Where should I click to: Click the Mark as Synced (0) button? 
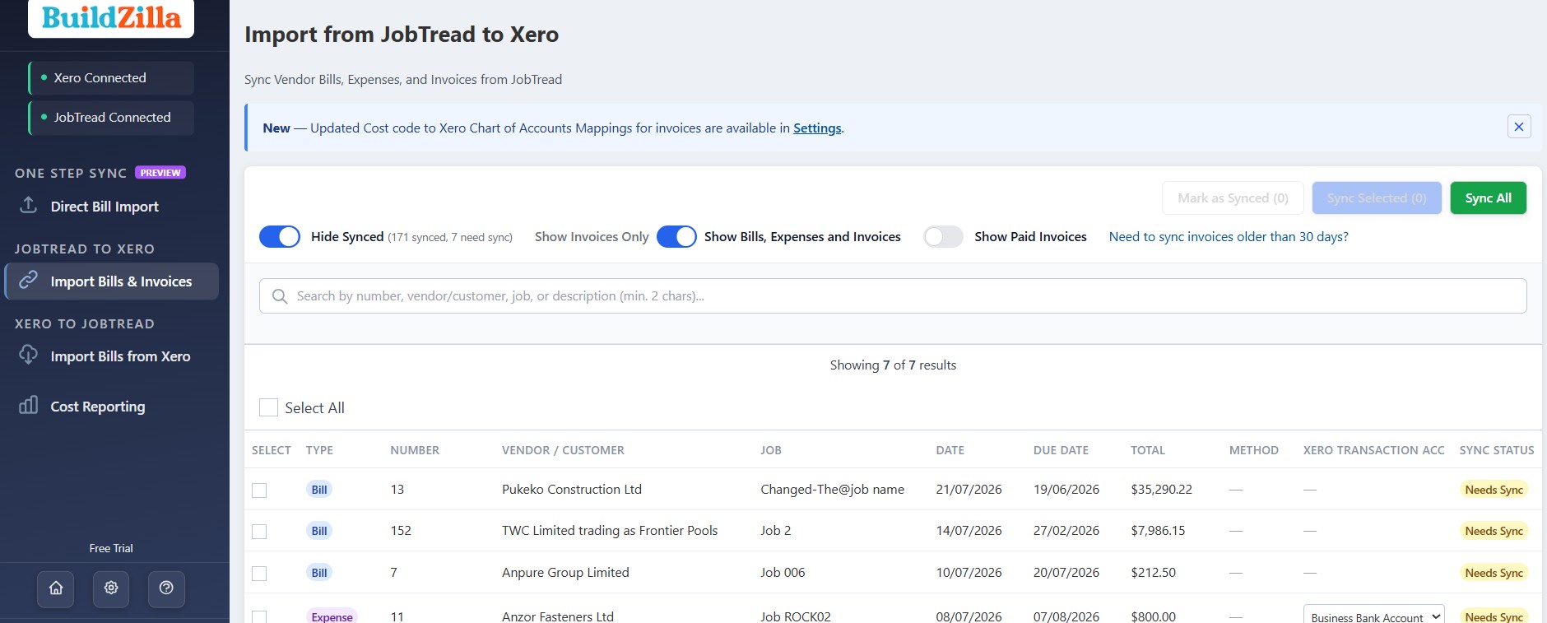[1233, 198]
